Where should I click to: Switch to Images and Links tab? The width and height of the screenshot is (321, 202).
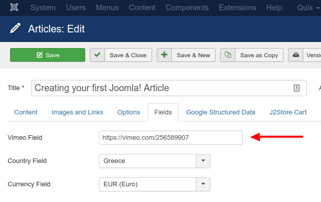tap(78, 112)
